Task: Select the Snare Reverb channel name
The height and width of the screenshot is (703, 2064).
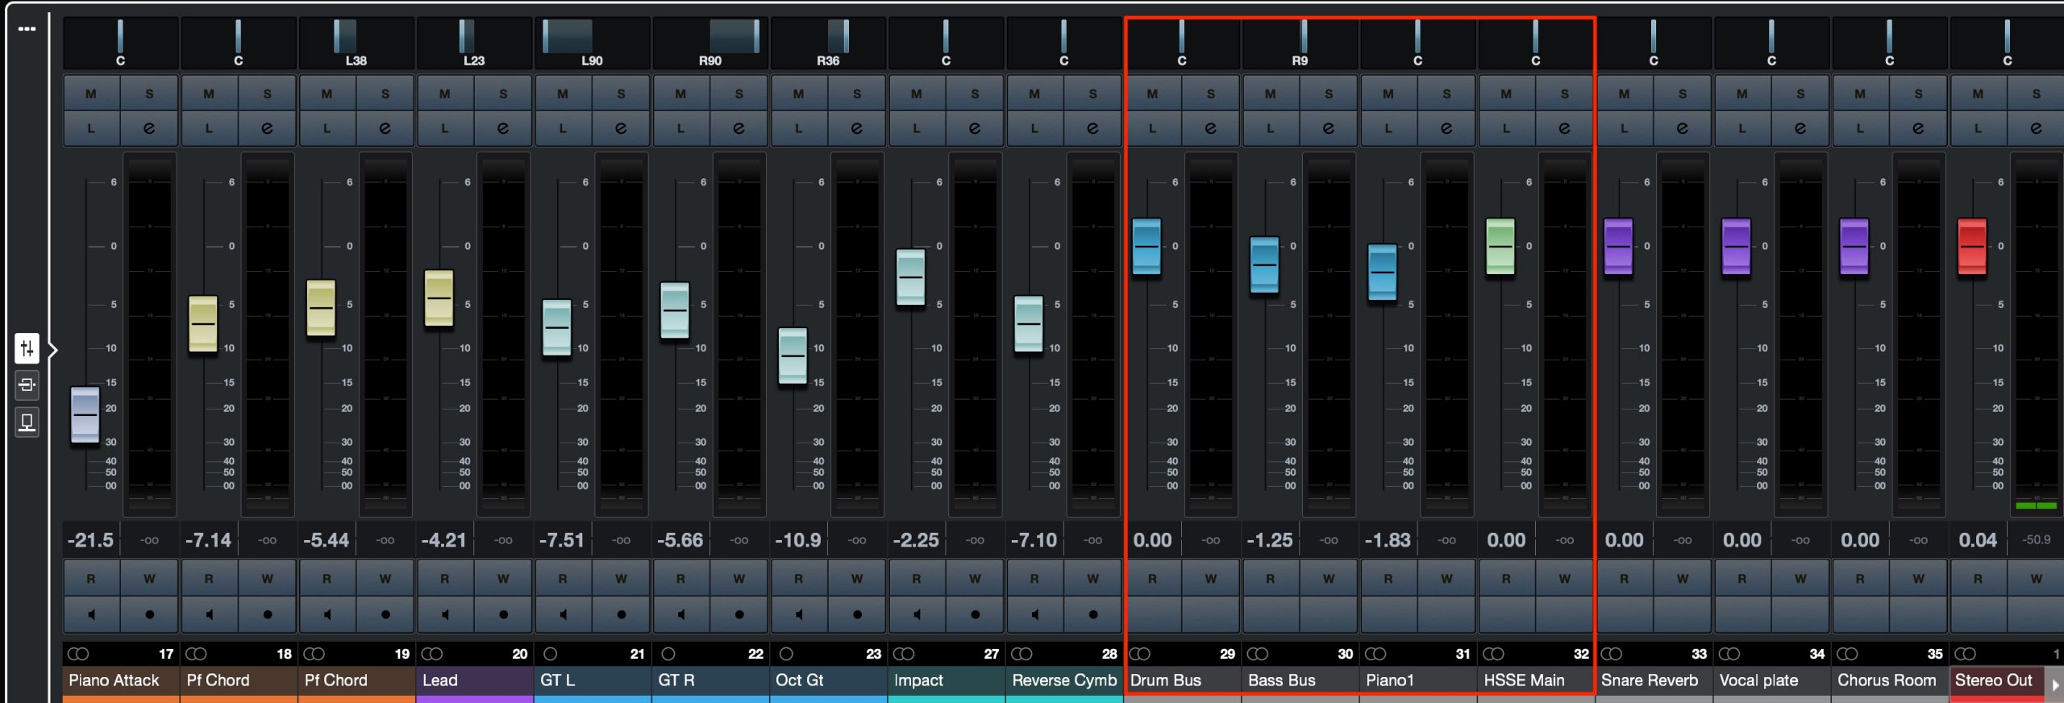Action: 1649,680
